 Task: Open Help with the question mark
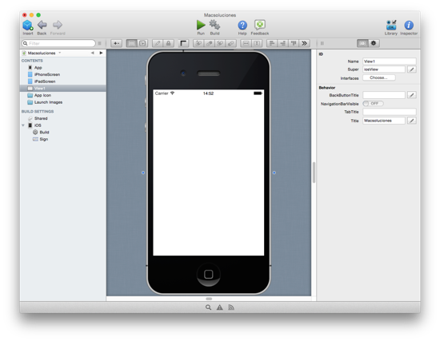coord(242,26)
